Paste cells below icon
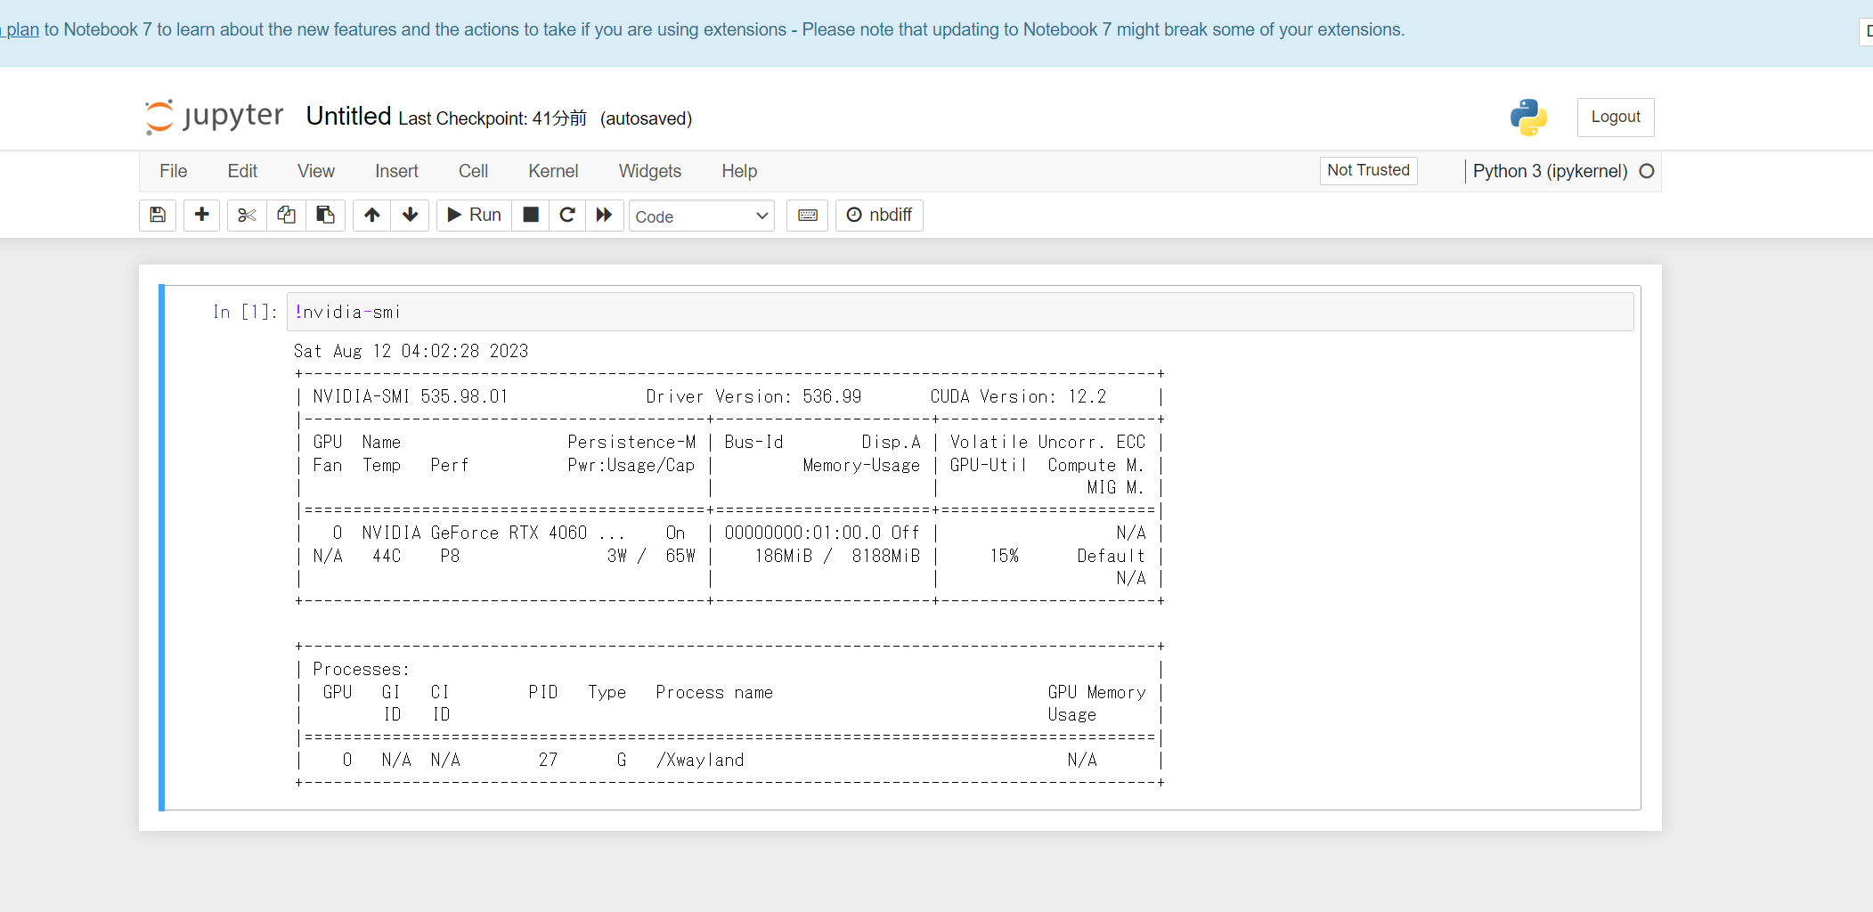 click(x=325, y=215)
